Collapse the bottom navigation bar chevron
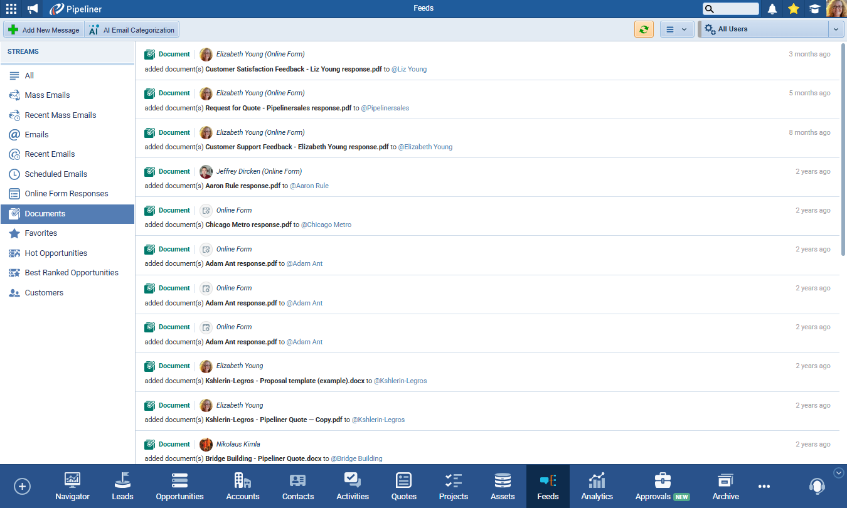The width and height of the screenshot is (847, 508). tap(839, 472)
